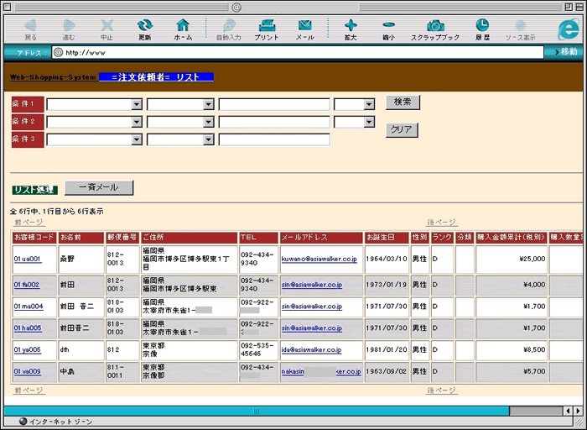587x430 pixels.
Task: Click the 条件1 text input field
Action: 274,104
